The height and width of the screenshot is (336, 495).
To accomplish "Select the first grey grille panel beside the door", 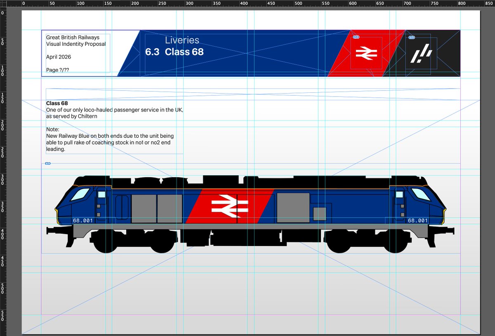I will 144,209.
